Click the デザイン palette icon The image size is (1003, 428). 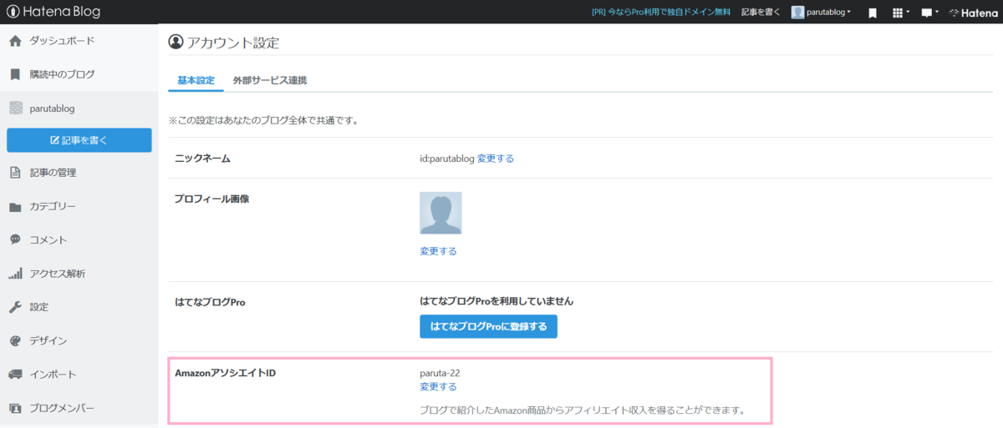point(15,340)
